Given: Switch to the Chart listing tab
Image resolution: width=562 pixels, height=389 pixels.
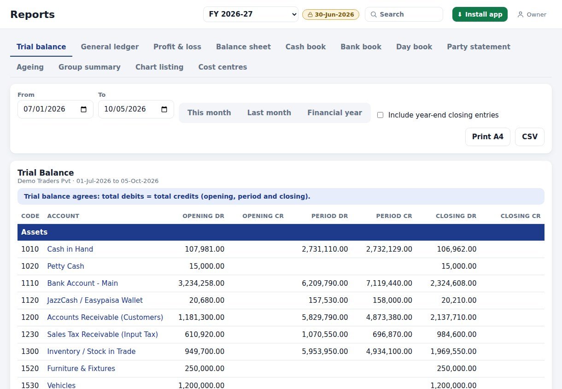Looking at the screenshot, I should tap(159, 67).
